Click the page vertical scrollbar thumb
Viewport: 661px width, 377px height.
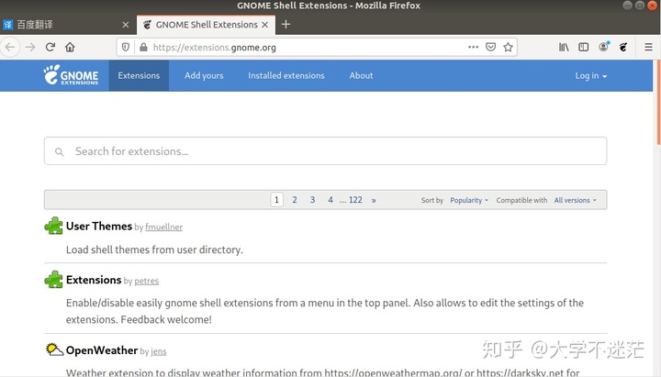tap(658, 103)
